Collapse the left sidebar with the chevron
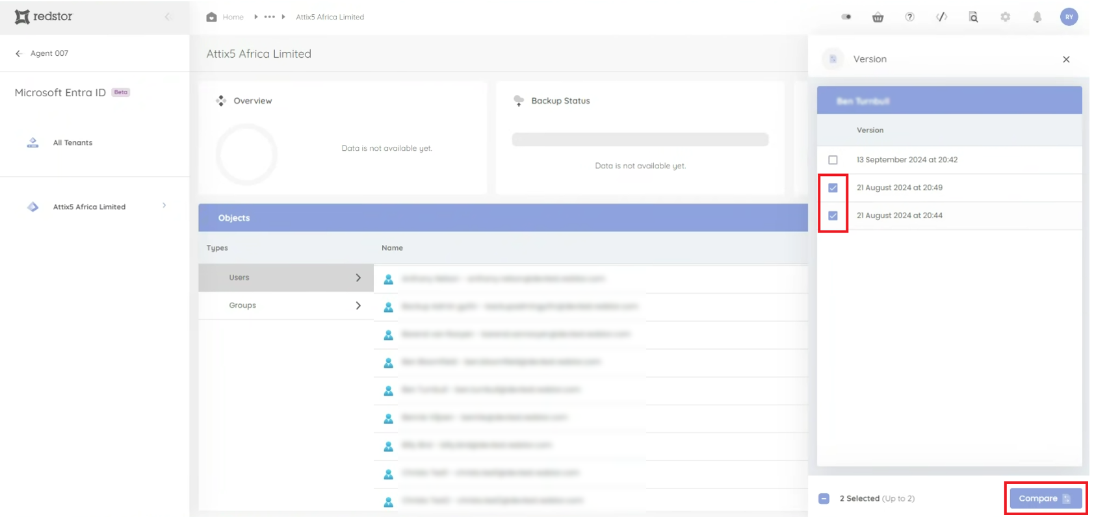The image size is (1094, 521). pyautogui.click(x=168, y=17)
